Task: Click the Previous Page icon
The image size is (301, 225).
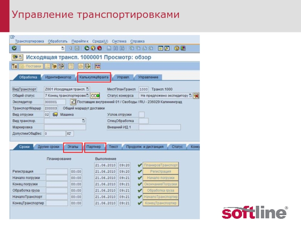Action: click(138, 48)
